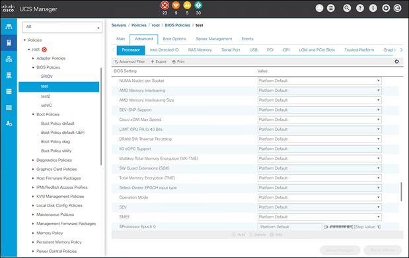Open the minor faults warning showing 5
Viewport: 409px width, 258px height.
point(187,5)
